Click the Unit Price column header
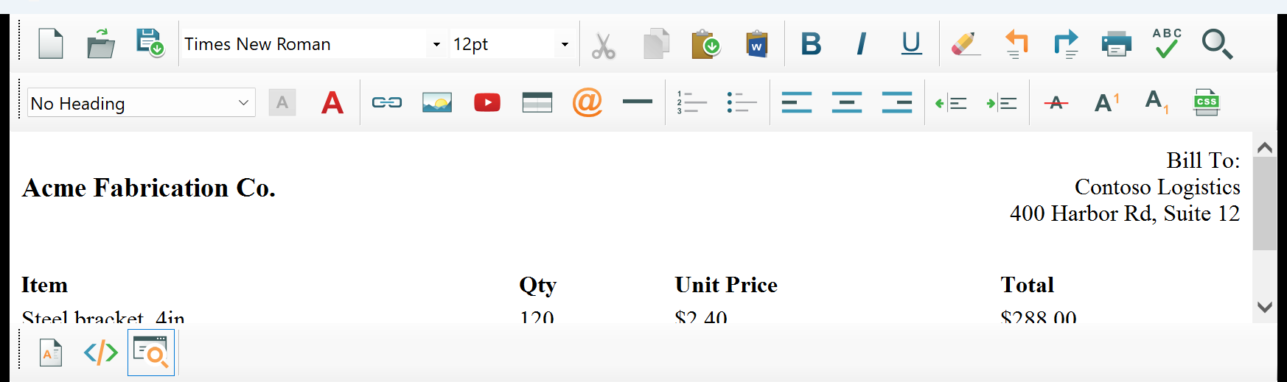Viewport: 1287px width, 382px height. pos(726,285)
